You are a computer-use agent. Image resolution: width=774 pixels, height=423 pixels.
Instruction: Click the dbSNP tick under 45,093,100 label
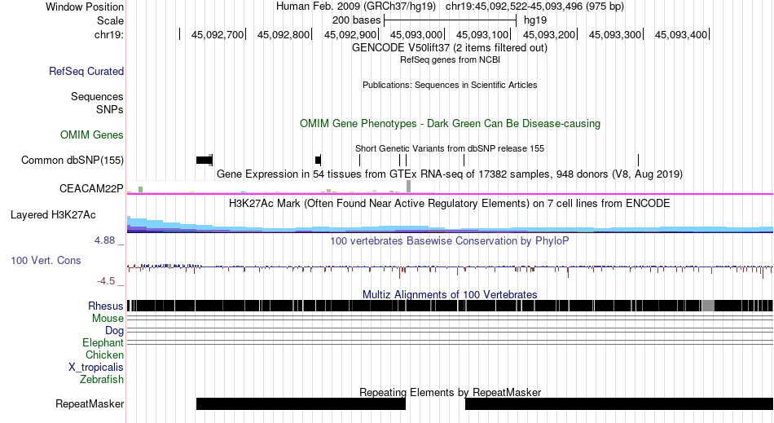tap(464, 160)
